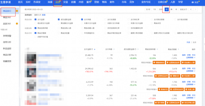The height and width of the screenshot is (106, 205).
Task: Switch to the 报表 report view
Action: point(194,42)
